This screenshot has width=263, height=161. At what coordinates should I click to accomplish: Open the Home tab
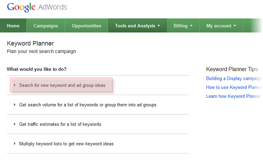(13, 25)
